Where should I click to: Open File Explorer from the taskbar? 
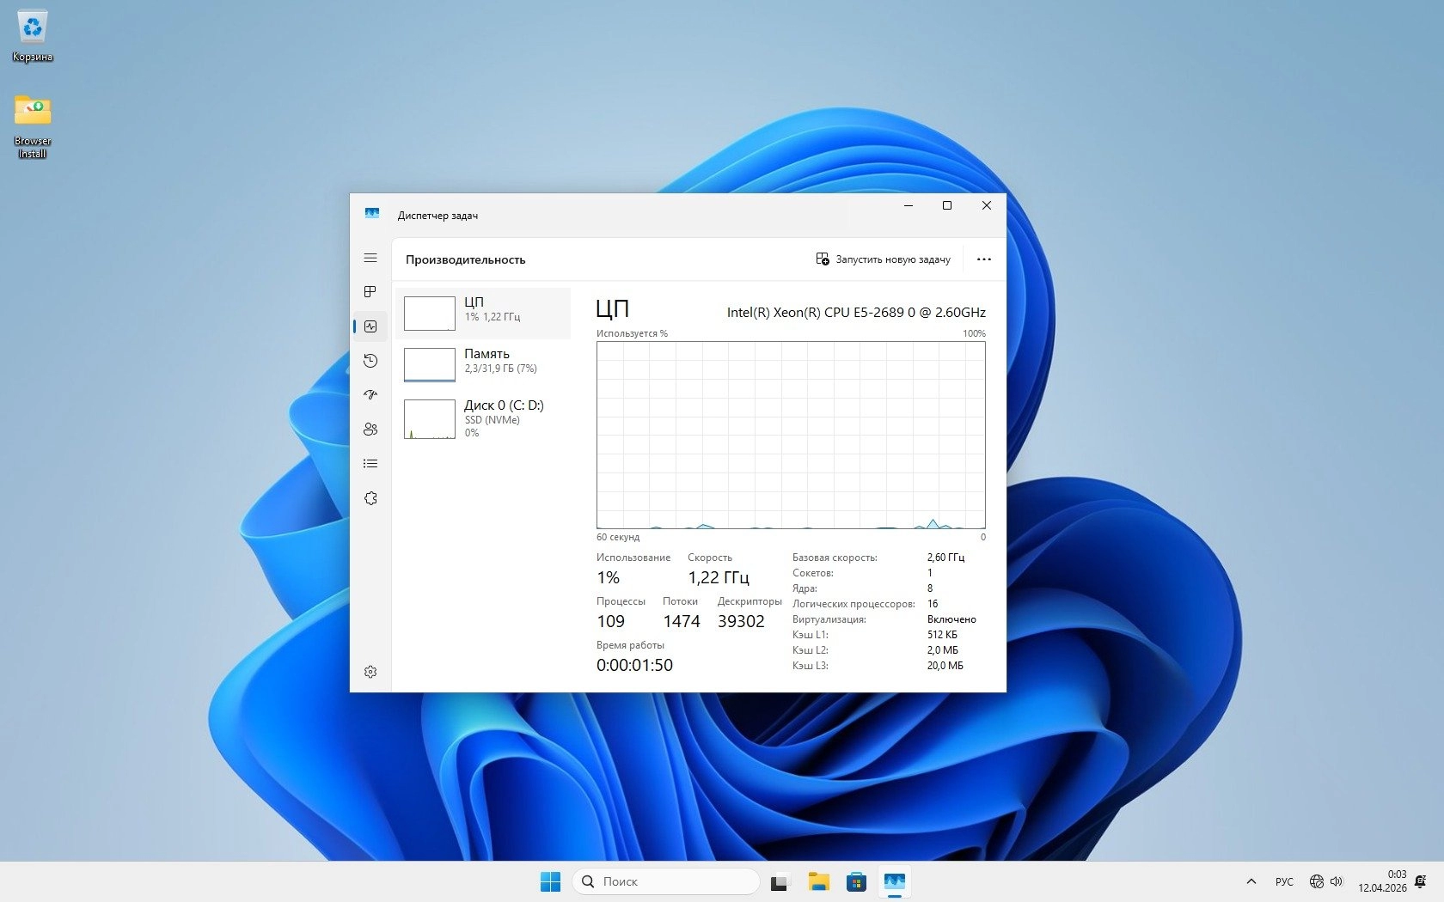(818, 881)
